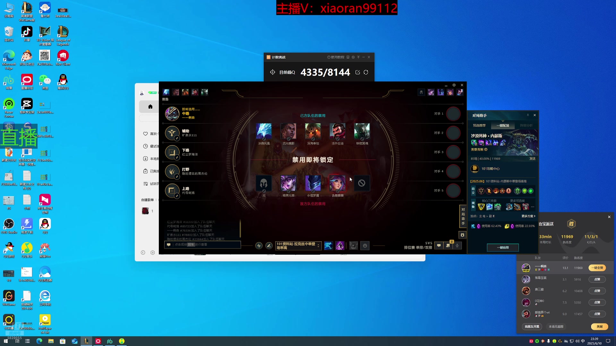Open settings gear in 计数挑战 title bar
This screenshot has height=346, width=616.
(x=353, y=57)
